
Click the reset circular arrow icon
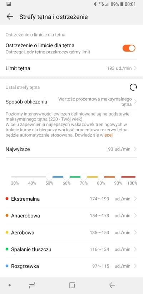click(133, 87)
